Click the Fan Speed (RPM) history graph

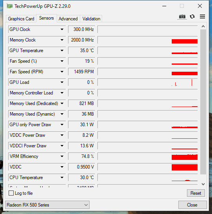click(147, 72)
